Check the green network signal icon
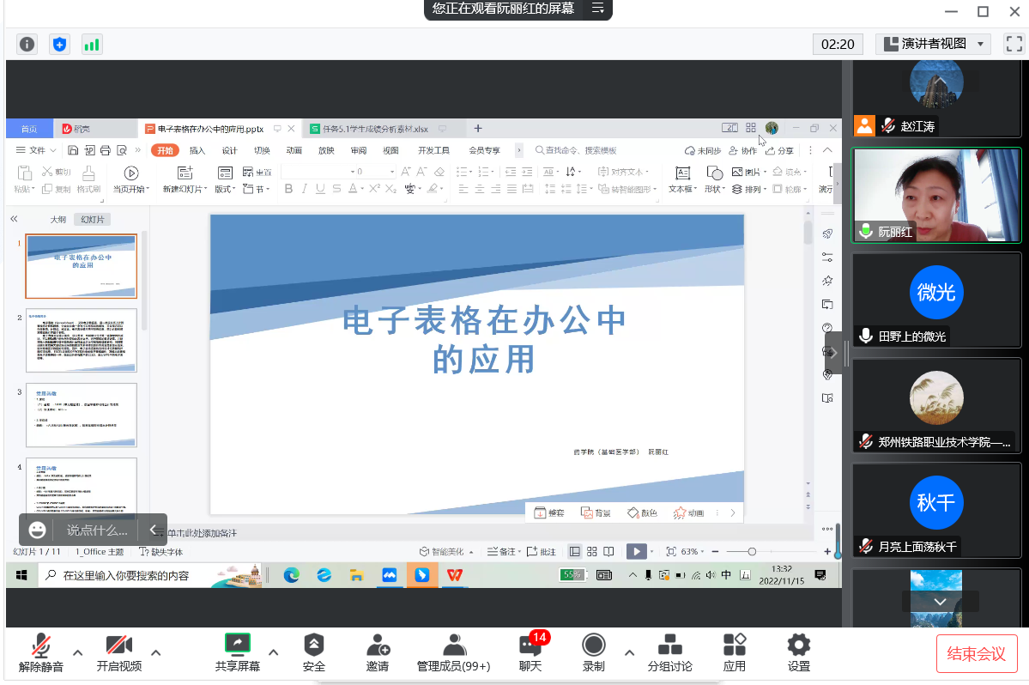The height and width of the screenshot is (685, 1029). [92, 45]
